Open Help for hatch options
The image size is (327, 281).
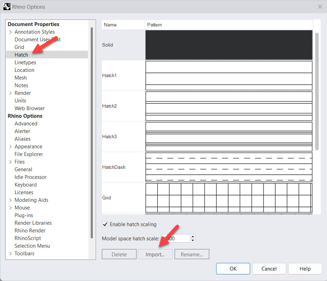[x=305, y=268]
